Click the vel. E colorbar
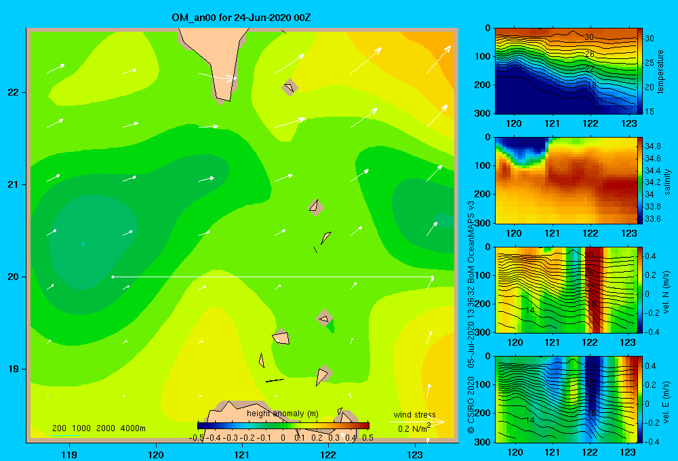This screenshot has width=678, height=461. click(x=640, y=399)
